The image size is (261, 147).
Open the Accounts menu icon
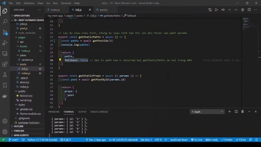5,121
